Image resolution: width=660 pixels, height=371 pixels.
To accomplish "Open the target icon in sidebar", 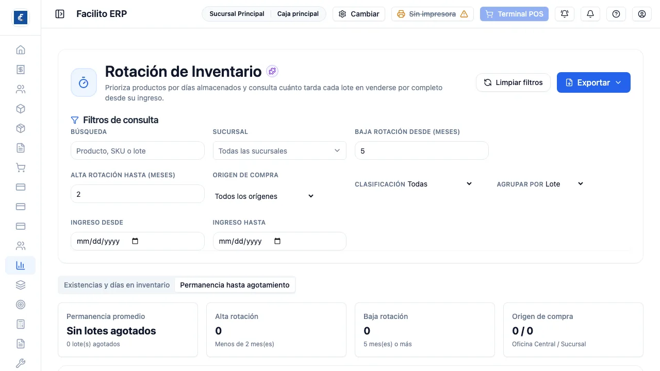I will 21,305.
